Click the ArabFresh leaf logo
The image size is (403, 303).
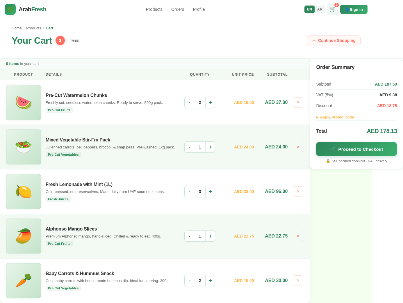point(10,9)
